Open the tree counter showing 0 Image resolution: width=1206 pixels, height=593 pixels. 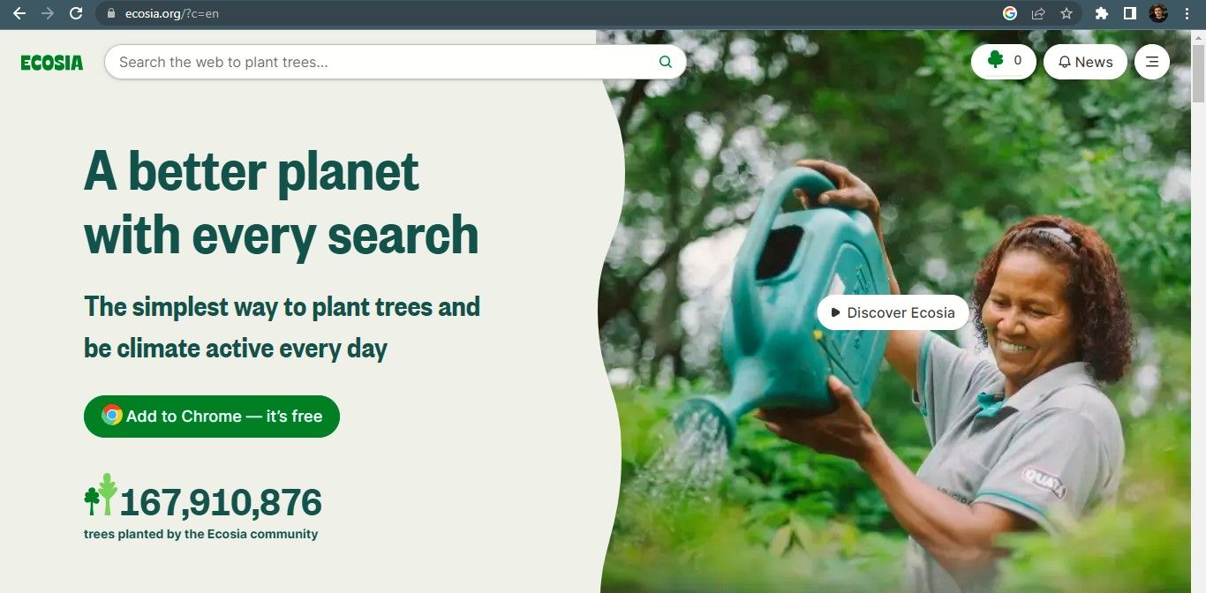[1004, 62]
